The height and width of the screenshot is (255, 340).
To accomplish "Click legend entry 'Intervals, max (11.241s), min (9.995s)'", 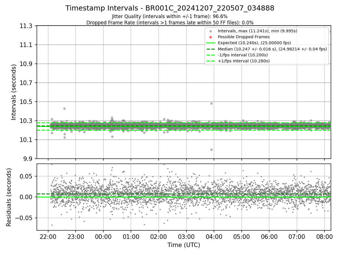I will tap(258, 31).
